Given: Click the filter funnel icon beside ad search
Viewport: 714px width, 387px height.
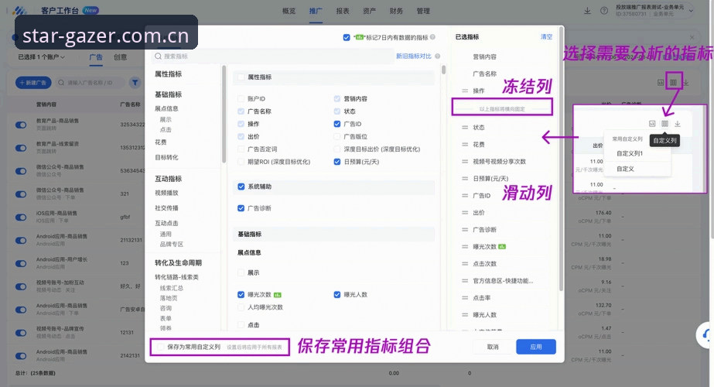Looking at the screenshot, I should pos(135,83).
